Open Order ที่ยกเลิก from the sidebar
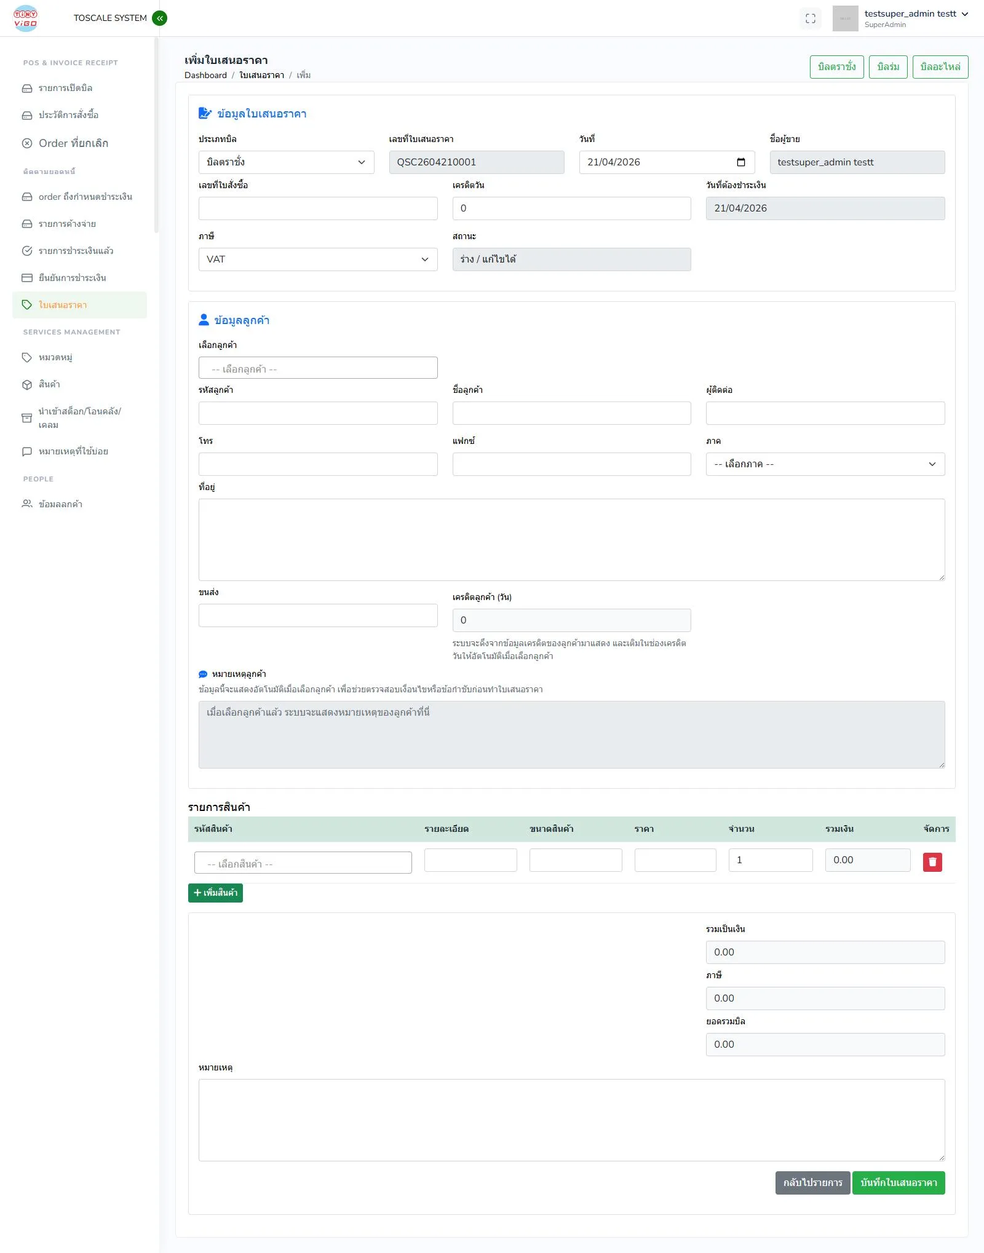This screenshot has height=1253, width=984. [73, 143]
